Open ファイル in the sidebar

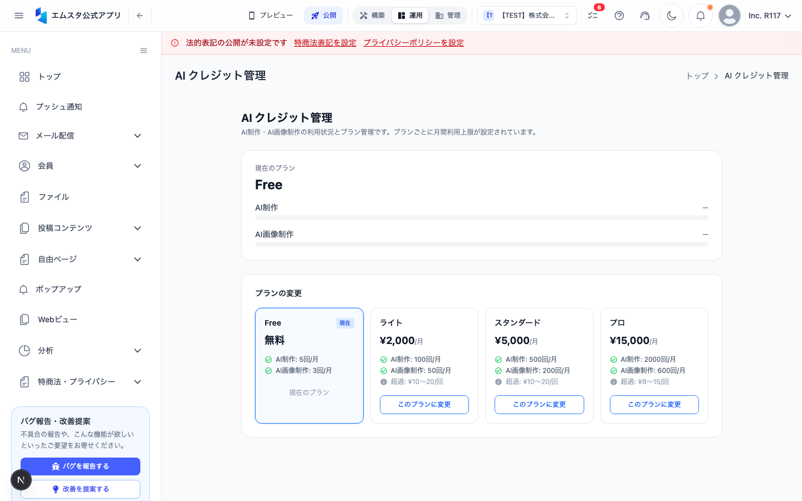coord(80,197)
